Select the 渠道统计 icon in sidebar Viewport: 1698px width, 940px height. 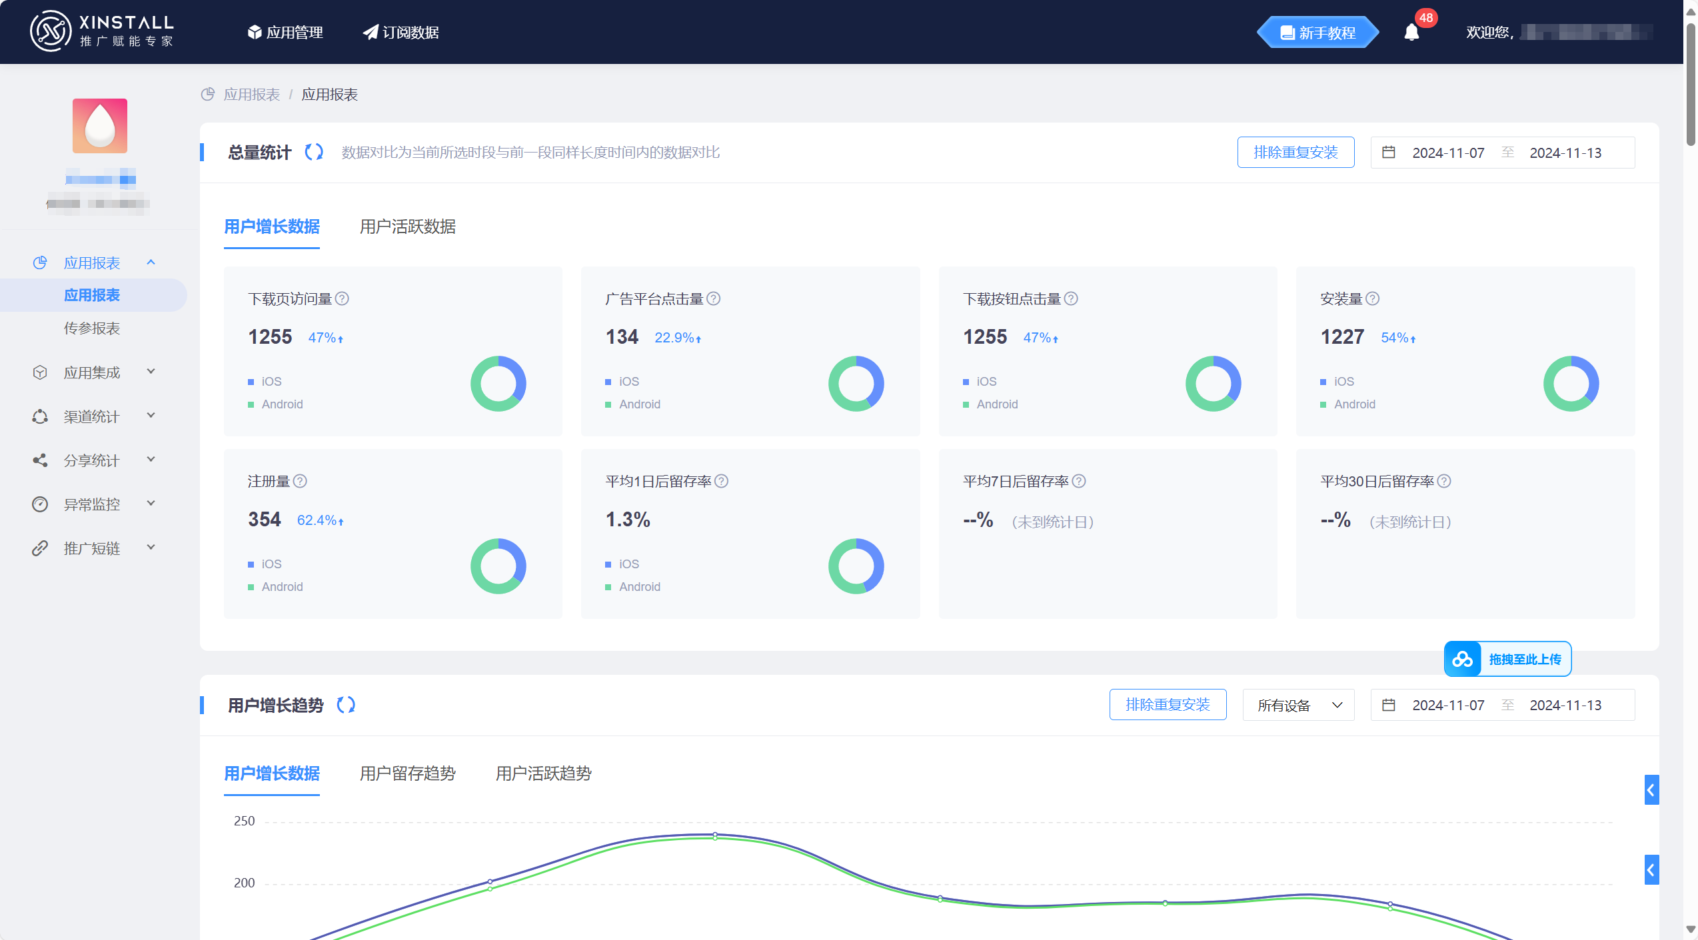pyautogui.click(x=39, y=416)
